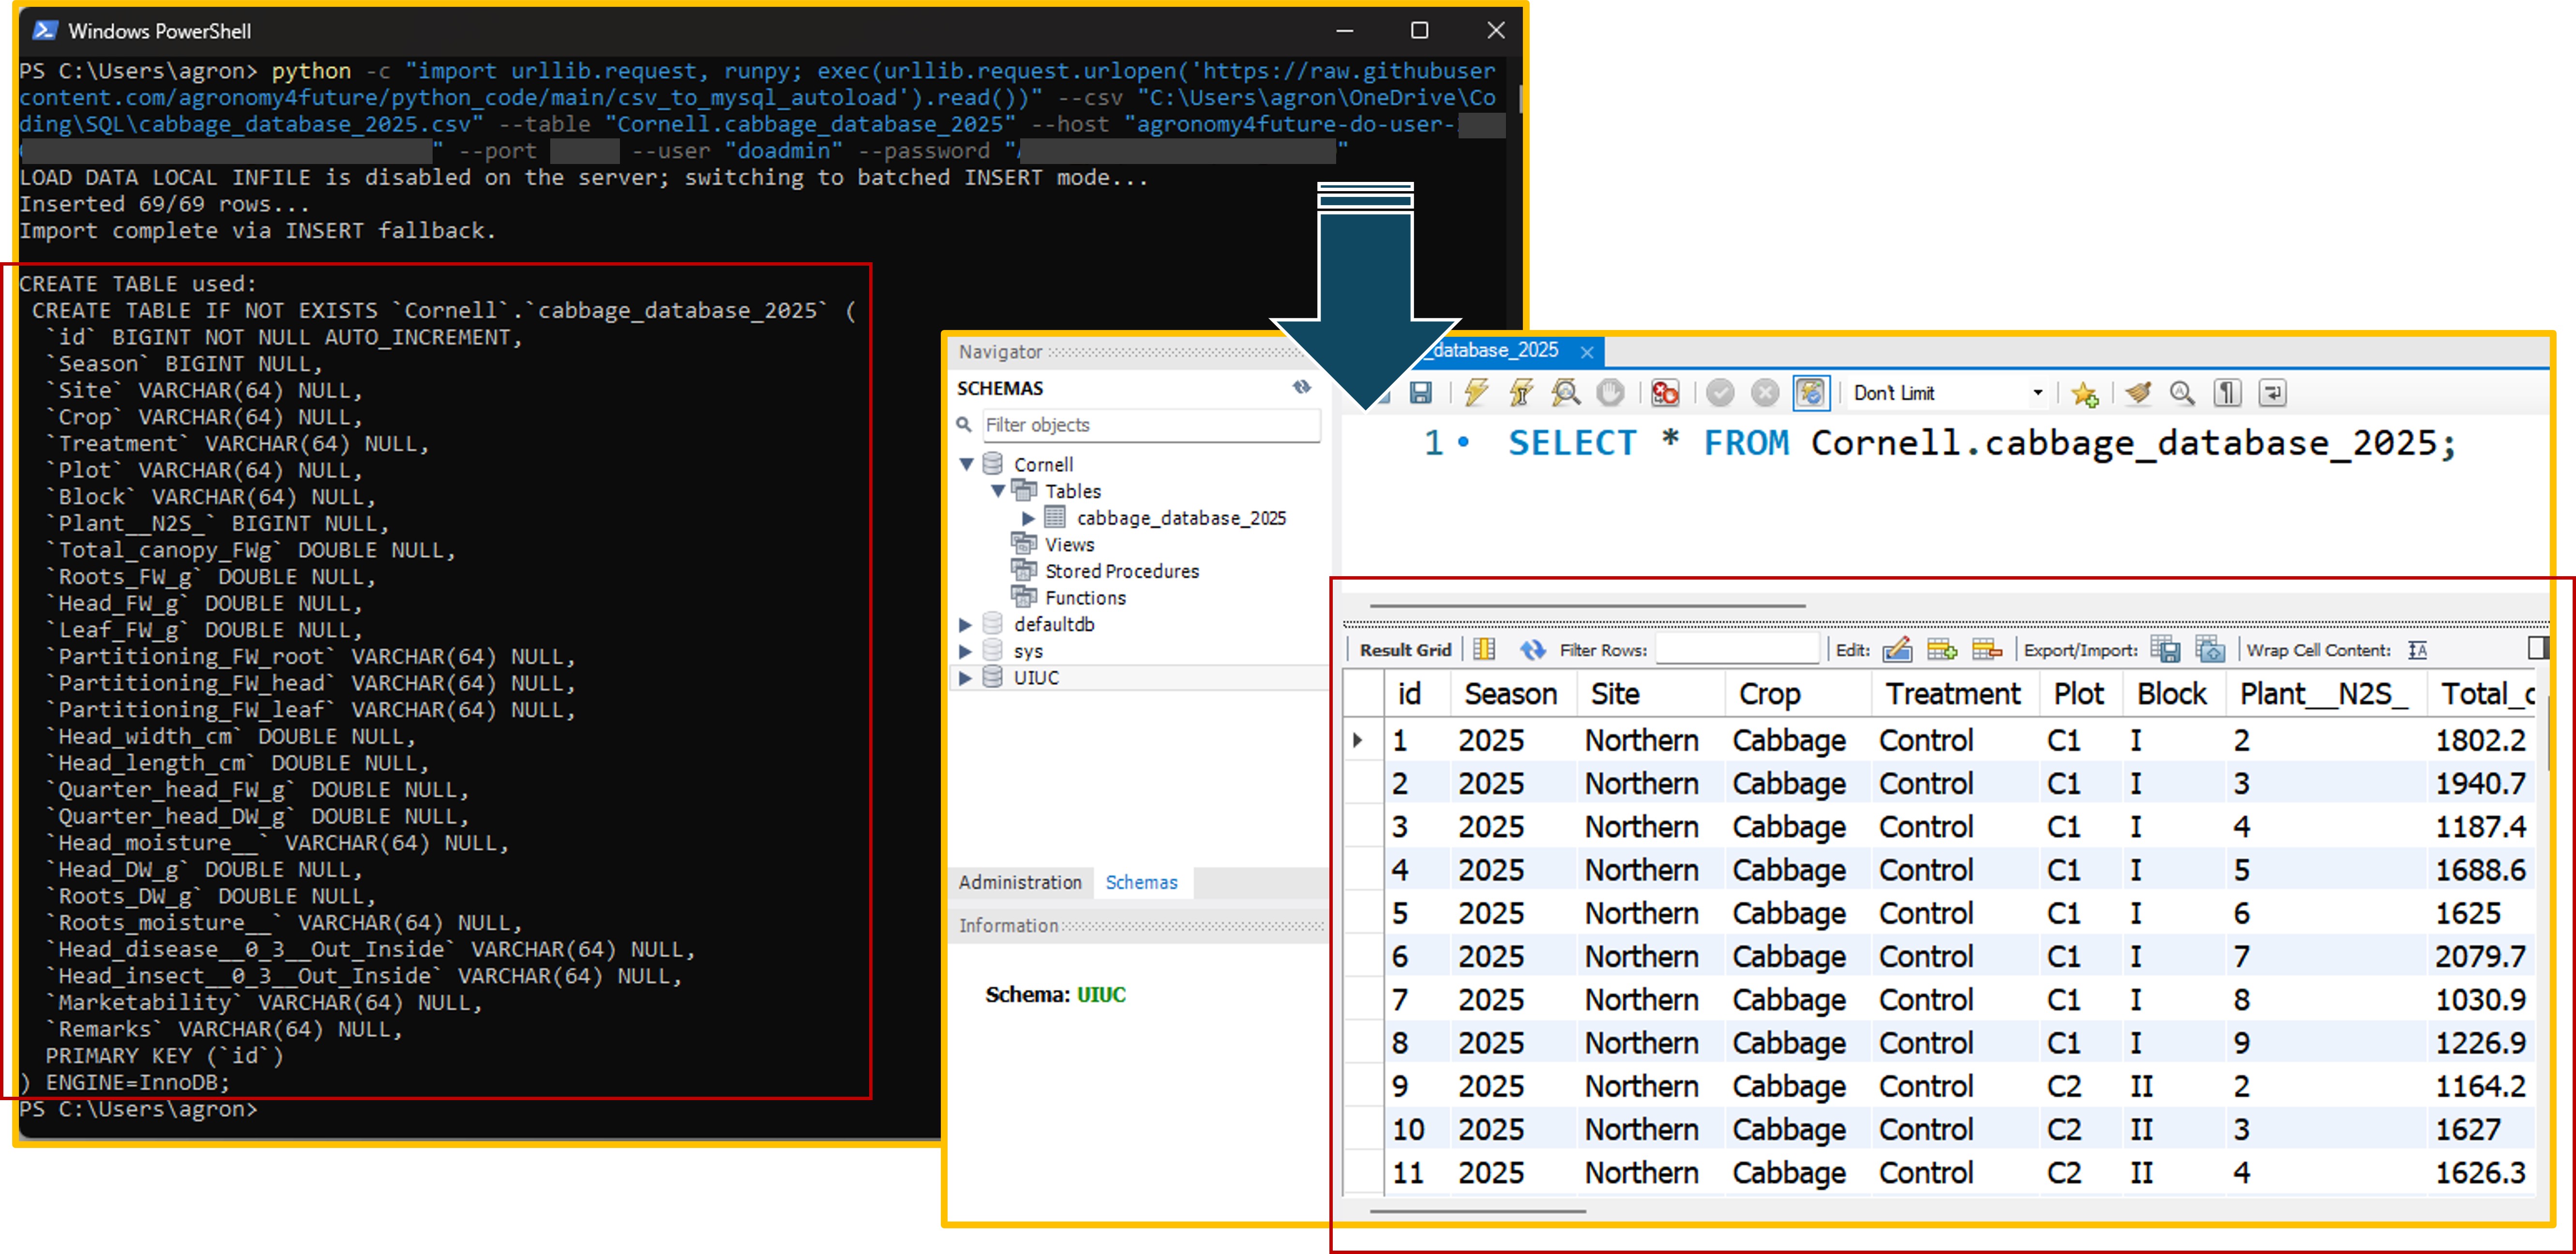Collapse the Cornell schema node

tap(966, 464)
